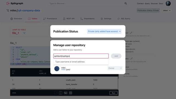
Task: Click the q4-company-data repository link
Action: point(29,10)
